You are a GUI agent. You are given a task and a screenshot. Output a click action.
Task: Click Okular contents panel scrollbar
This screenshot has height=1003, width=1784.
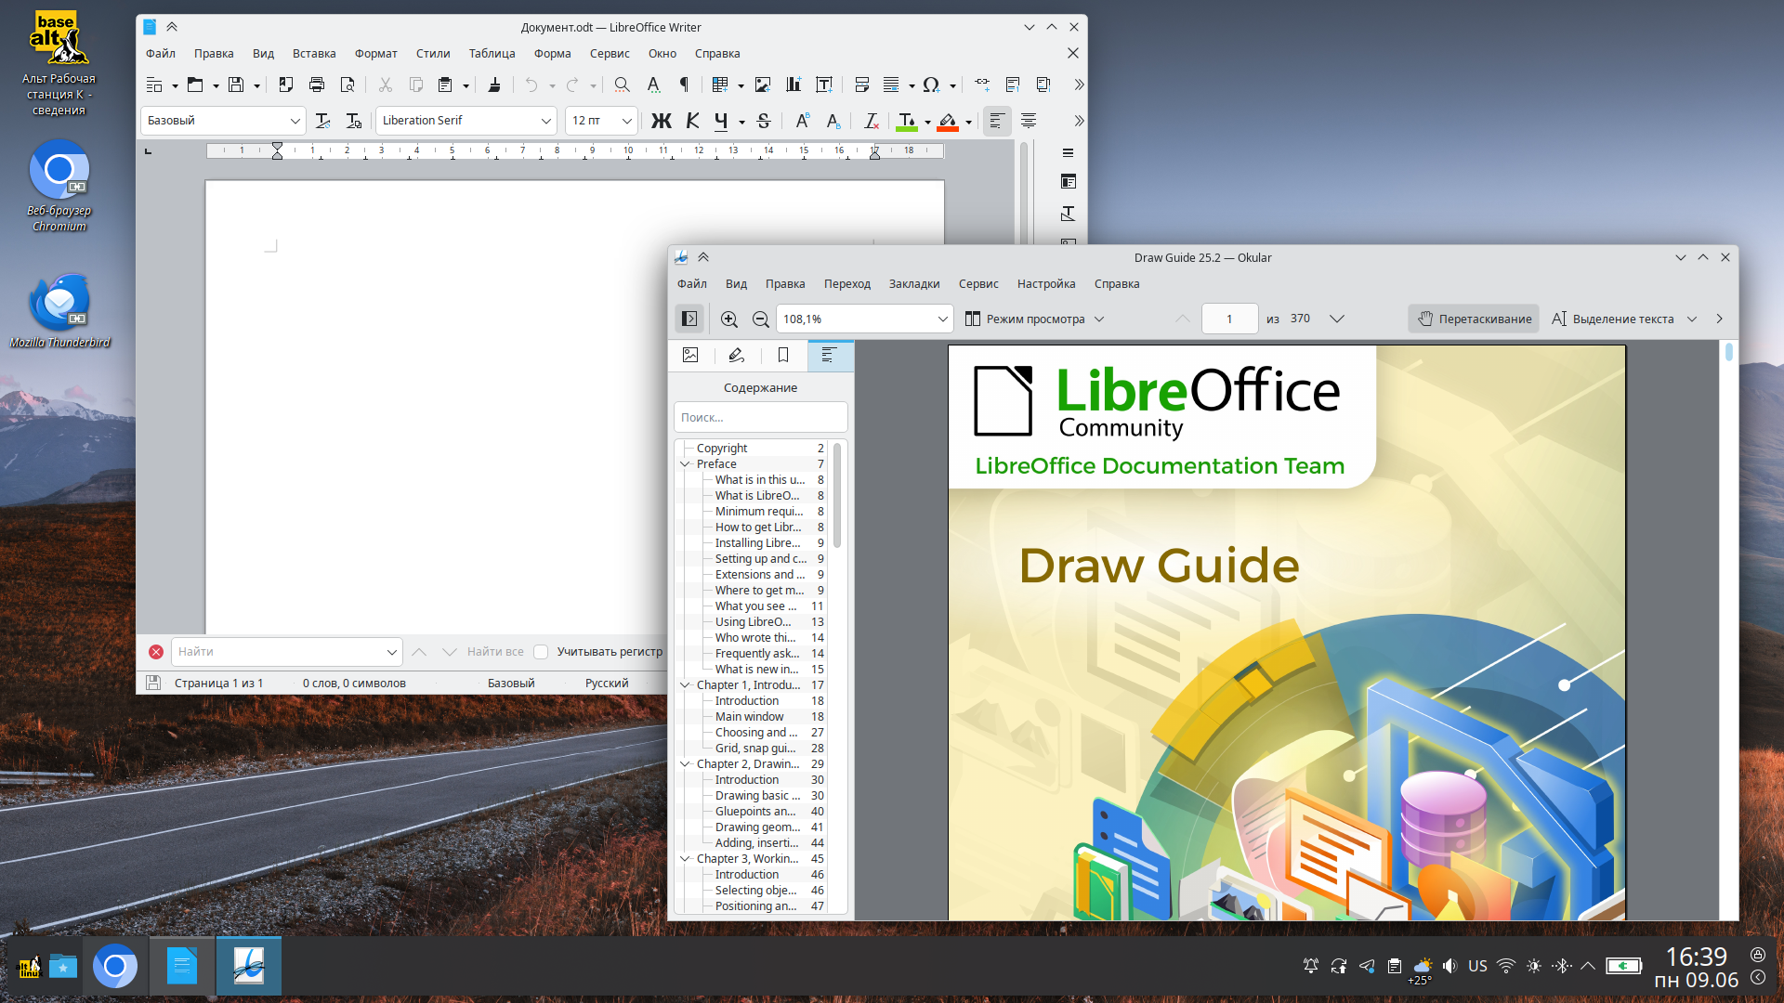(837, 495)
